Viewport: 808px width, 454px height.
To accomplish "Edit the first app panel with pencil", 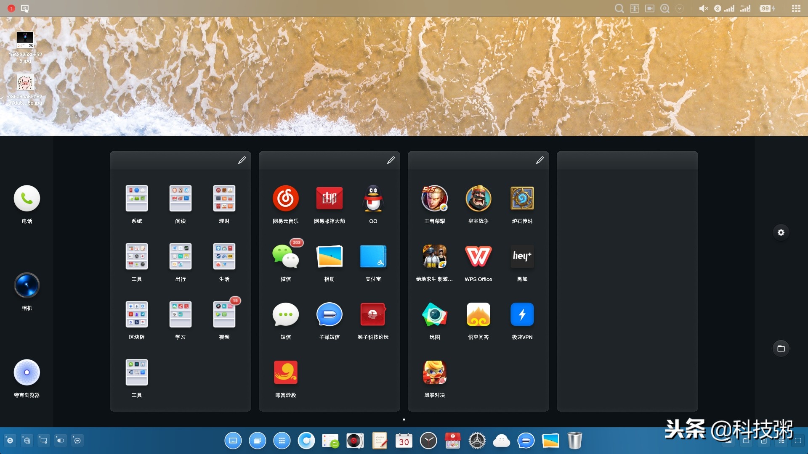I will pos(242,160).
